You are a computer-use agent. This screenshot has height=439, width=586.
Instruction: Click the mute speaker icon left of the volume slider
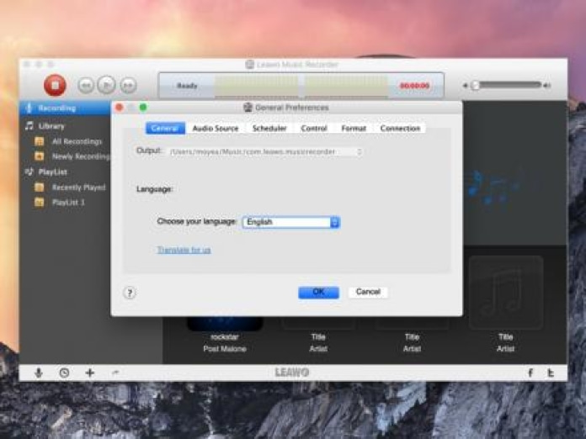(x=466, y=86)
